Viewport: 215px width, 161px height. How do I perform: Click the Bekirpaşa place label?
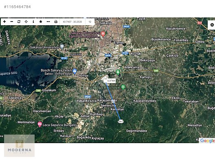tap(147, 60)
